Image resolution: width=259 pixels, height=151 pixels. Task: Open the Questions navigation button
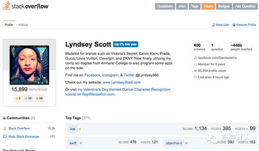point(165,6)
